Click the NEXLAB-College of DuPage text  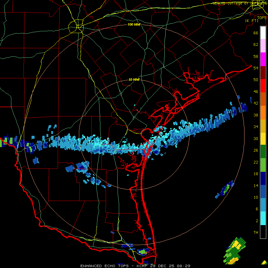[x=240, y=3]
